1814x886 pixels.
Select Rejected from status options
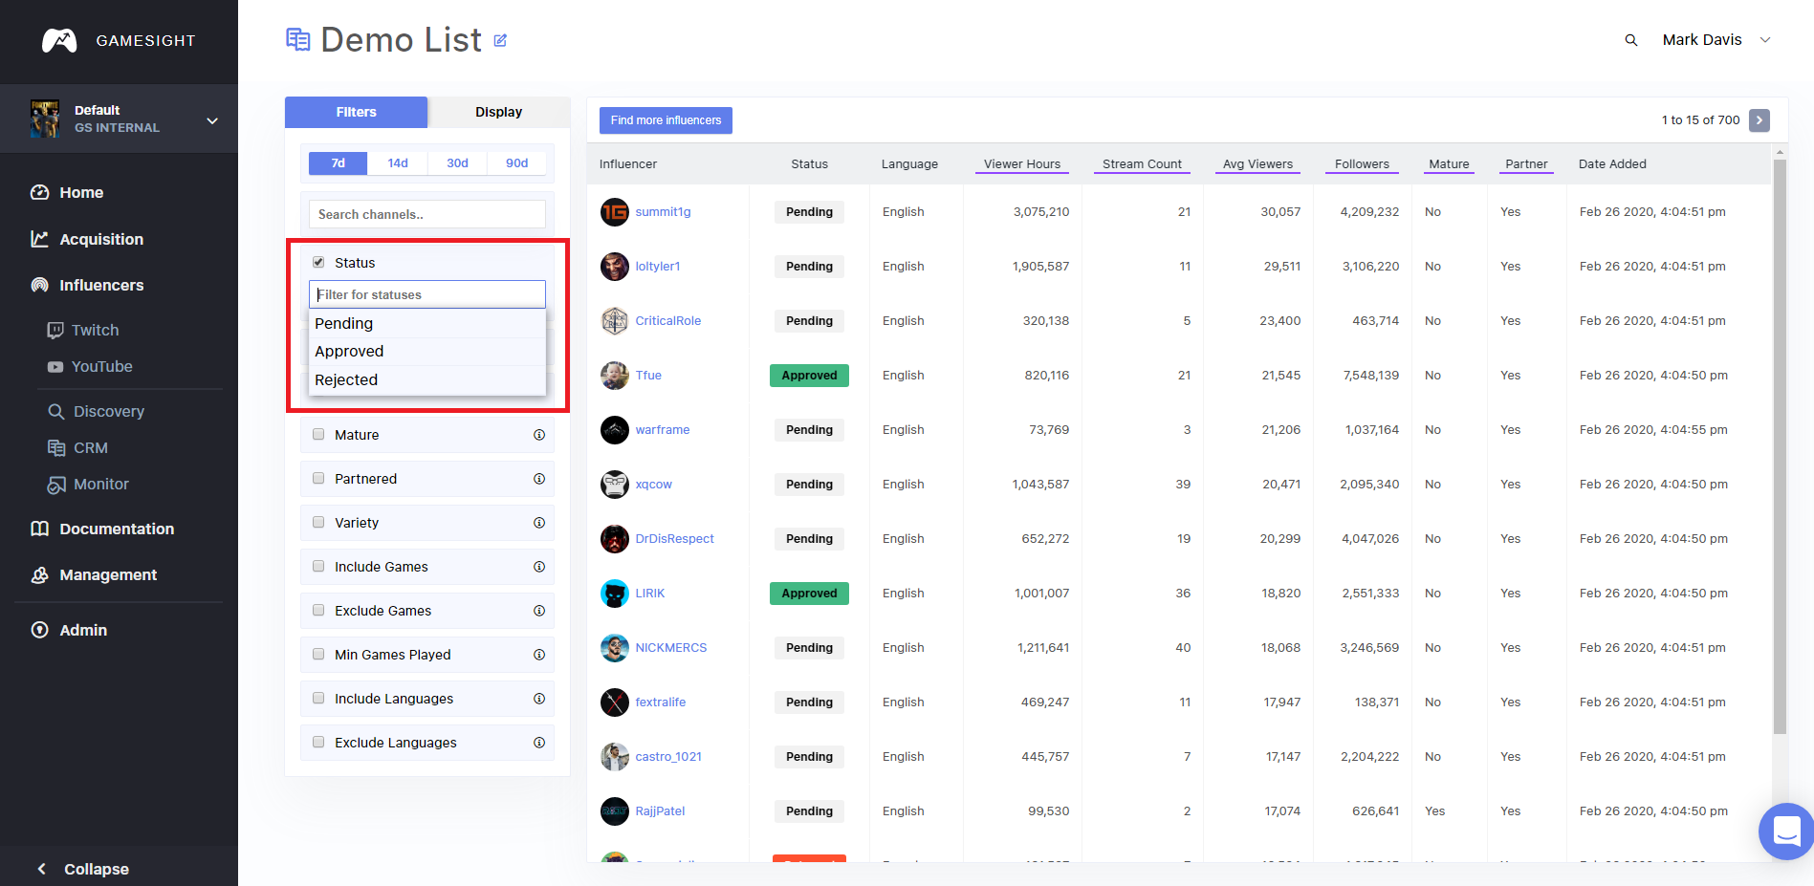click(x=426, y=380)
